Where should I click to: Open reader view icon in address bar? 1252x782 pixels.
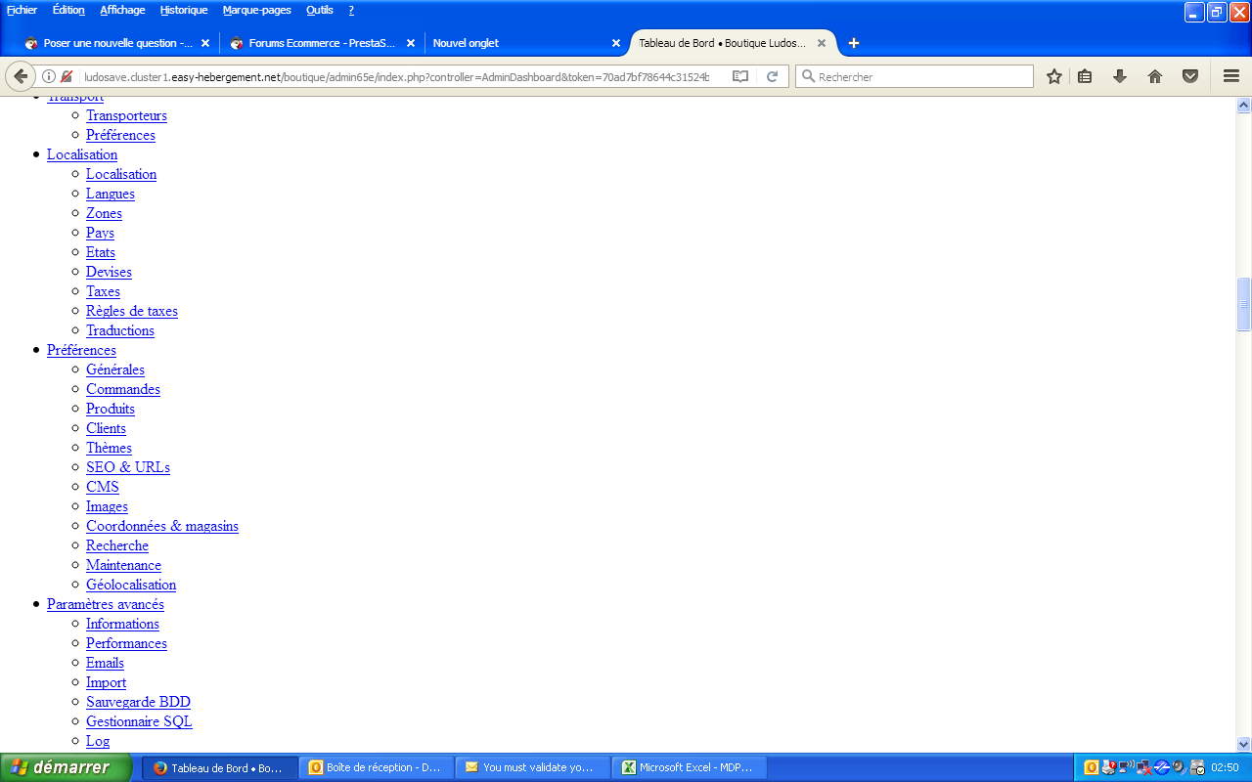[x=741, y=76]
